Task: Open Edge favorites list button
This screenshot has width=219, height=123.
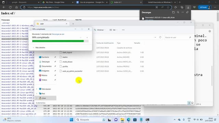Action: (176, 7)
